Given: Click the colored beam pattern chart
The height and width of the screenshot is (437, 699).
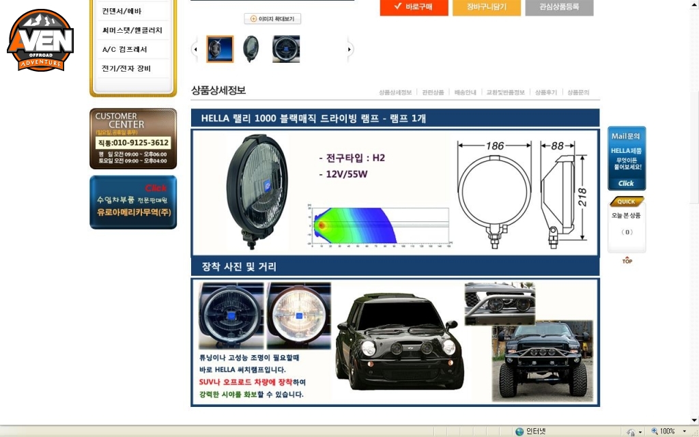Looking at the screenshot, I should pos(379,225).
